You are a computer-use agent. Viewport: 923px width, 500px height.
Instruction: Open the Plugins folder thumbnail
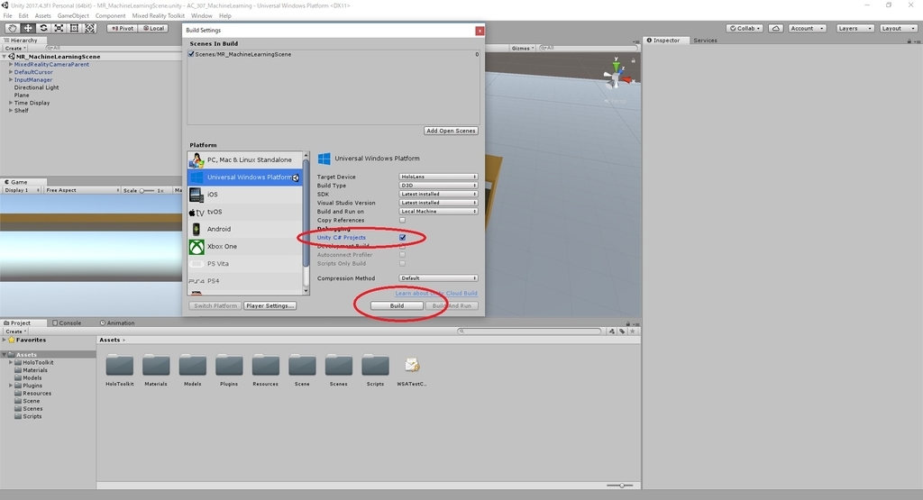pyautogui.click(x=229, y=365)
